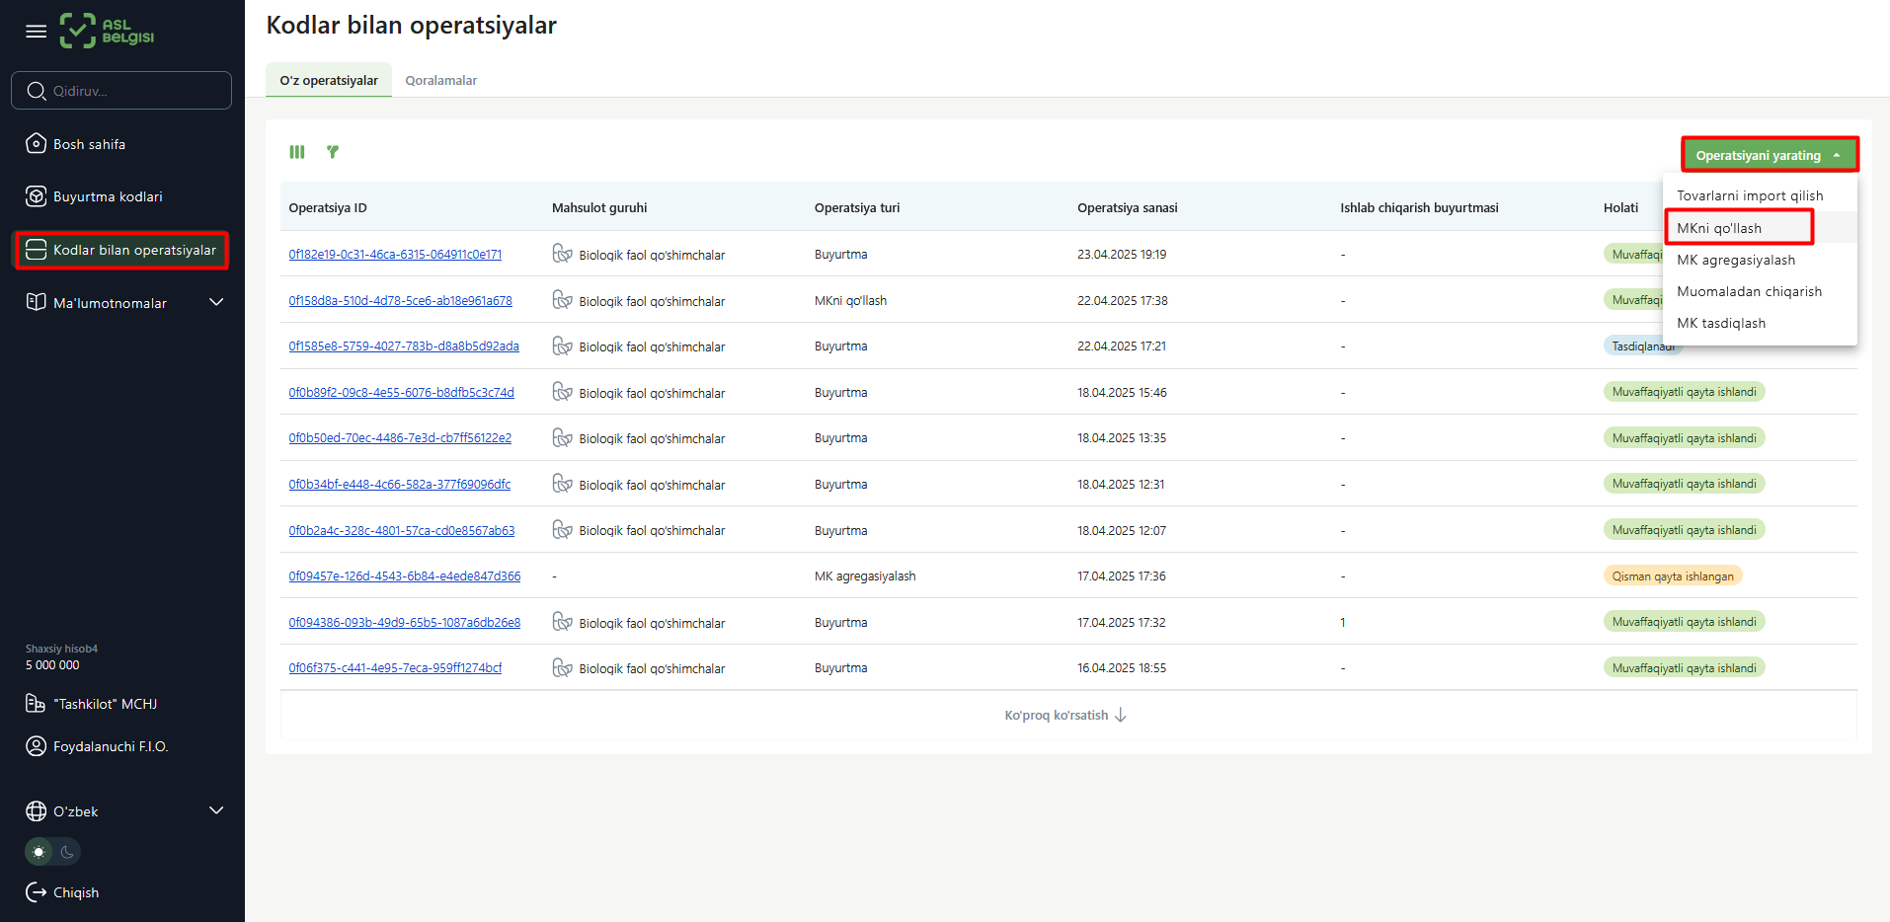Select MK tasdiqlash menu item
Viewport: 1890px width, 922px height.
point(1760,323)
